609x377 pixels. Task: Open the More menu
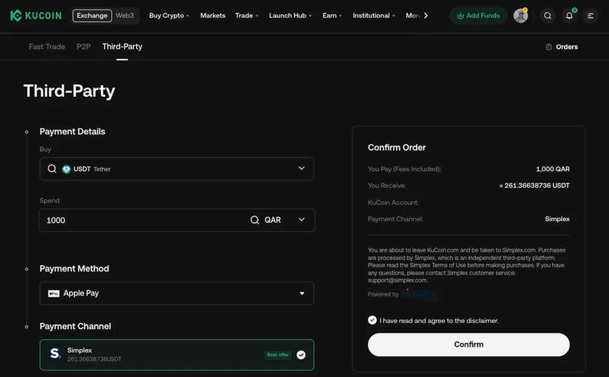412,16
